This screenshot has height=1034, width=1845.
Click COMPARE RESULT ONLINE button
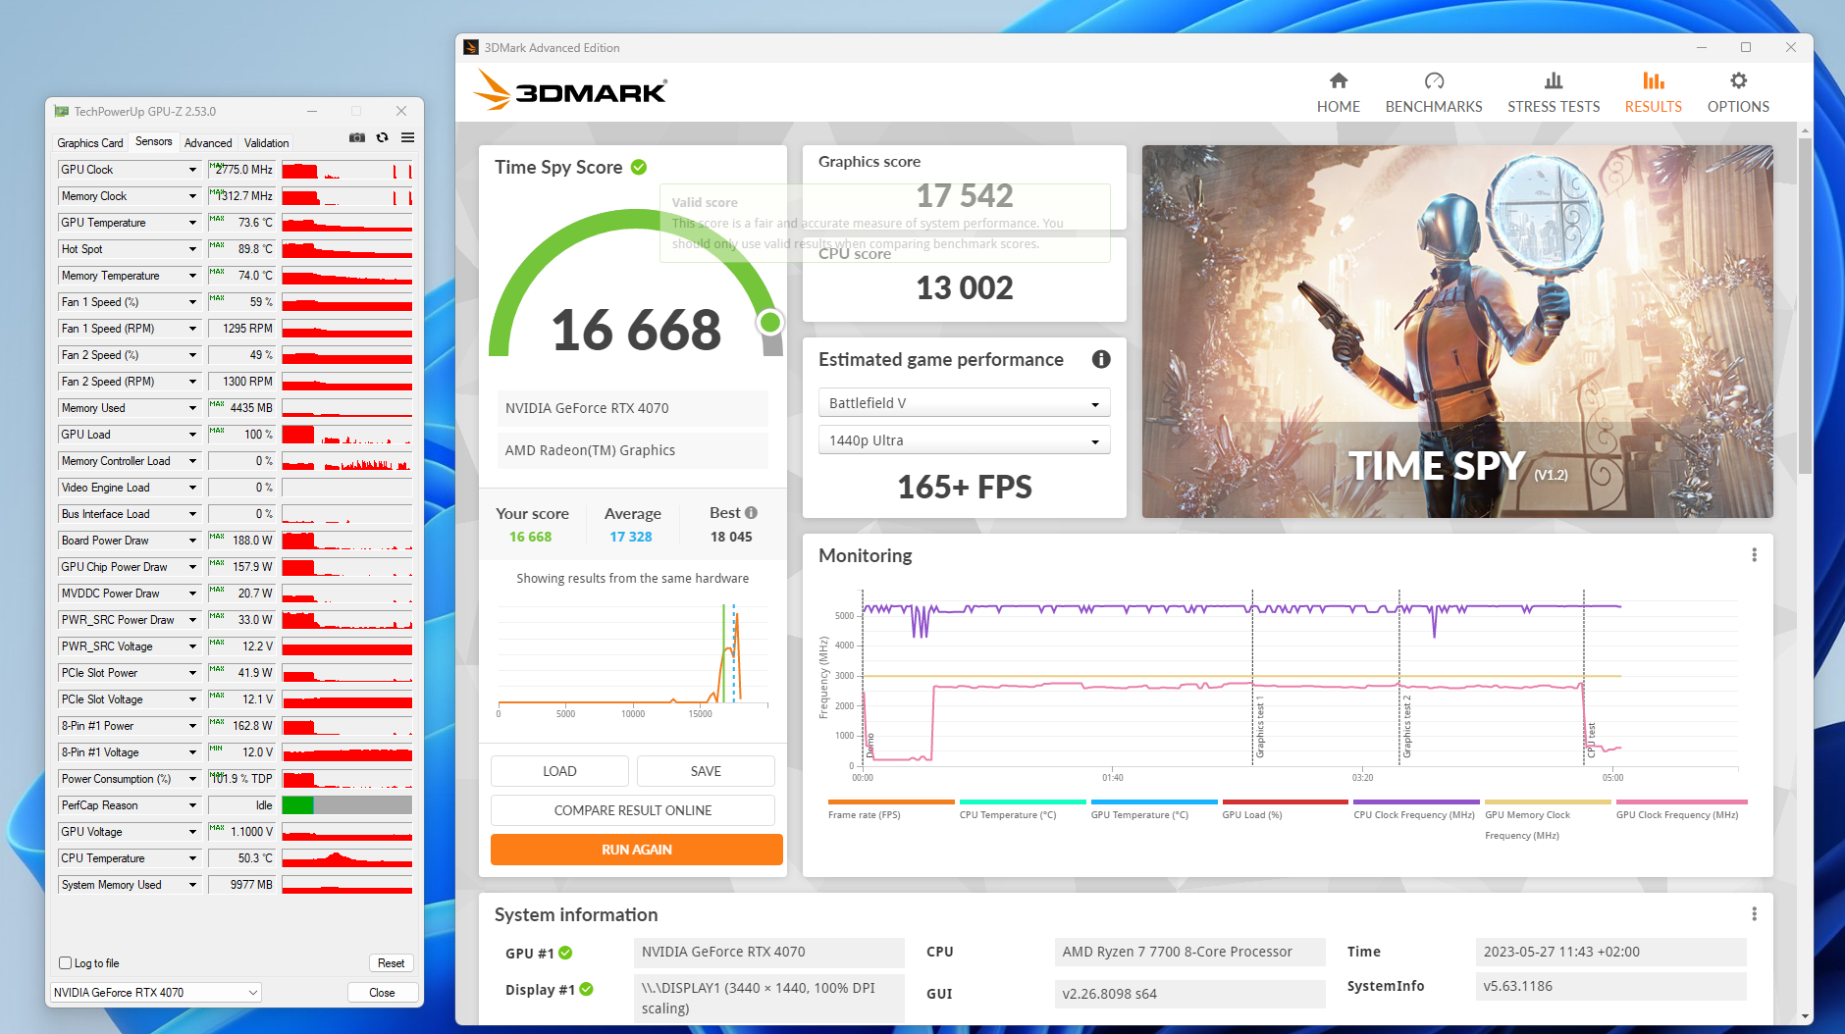click(x=633, y=810)
